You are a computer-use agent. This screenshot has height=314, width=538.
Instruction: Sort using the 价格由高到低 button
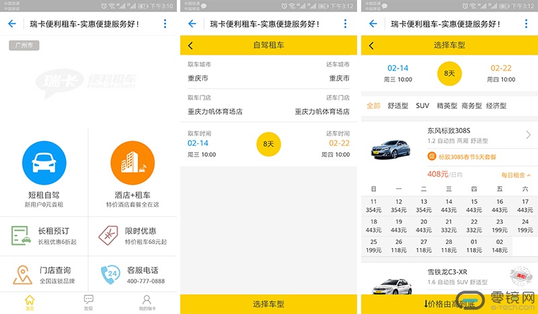pos(449,304)
